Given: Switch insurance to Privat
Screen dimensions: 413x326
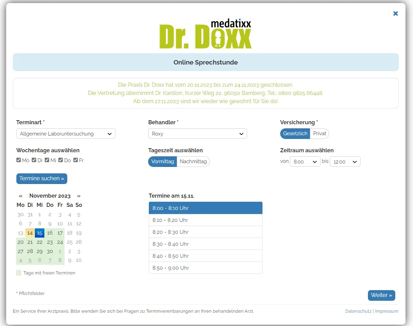Looking at the screenshot, I should pyautogui.click(x=319, y=133).
